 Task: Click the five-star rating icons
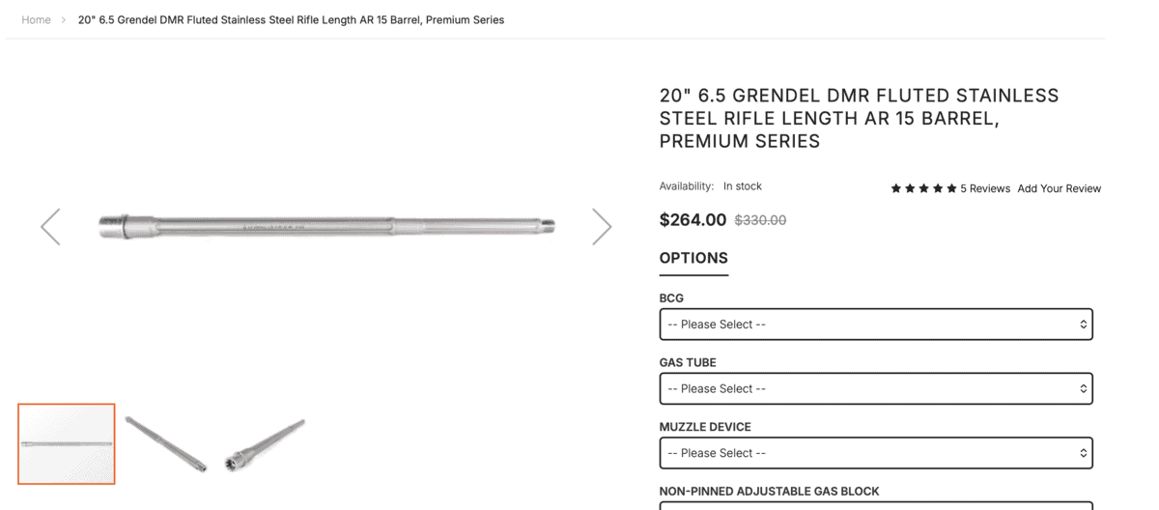tap(923, 188)
